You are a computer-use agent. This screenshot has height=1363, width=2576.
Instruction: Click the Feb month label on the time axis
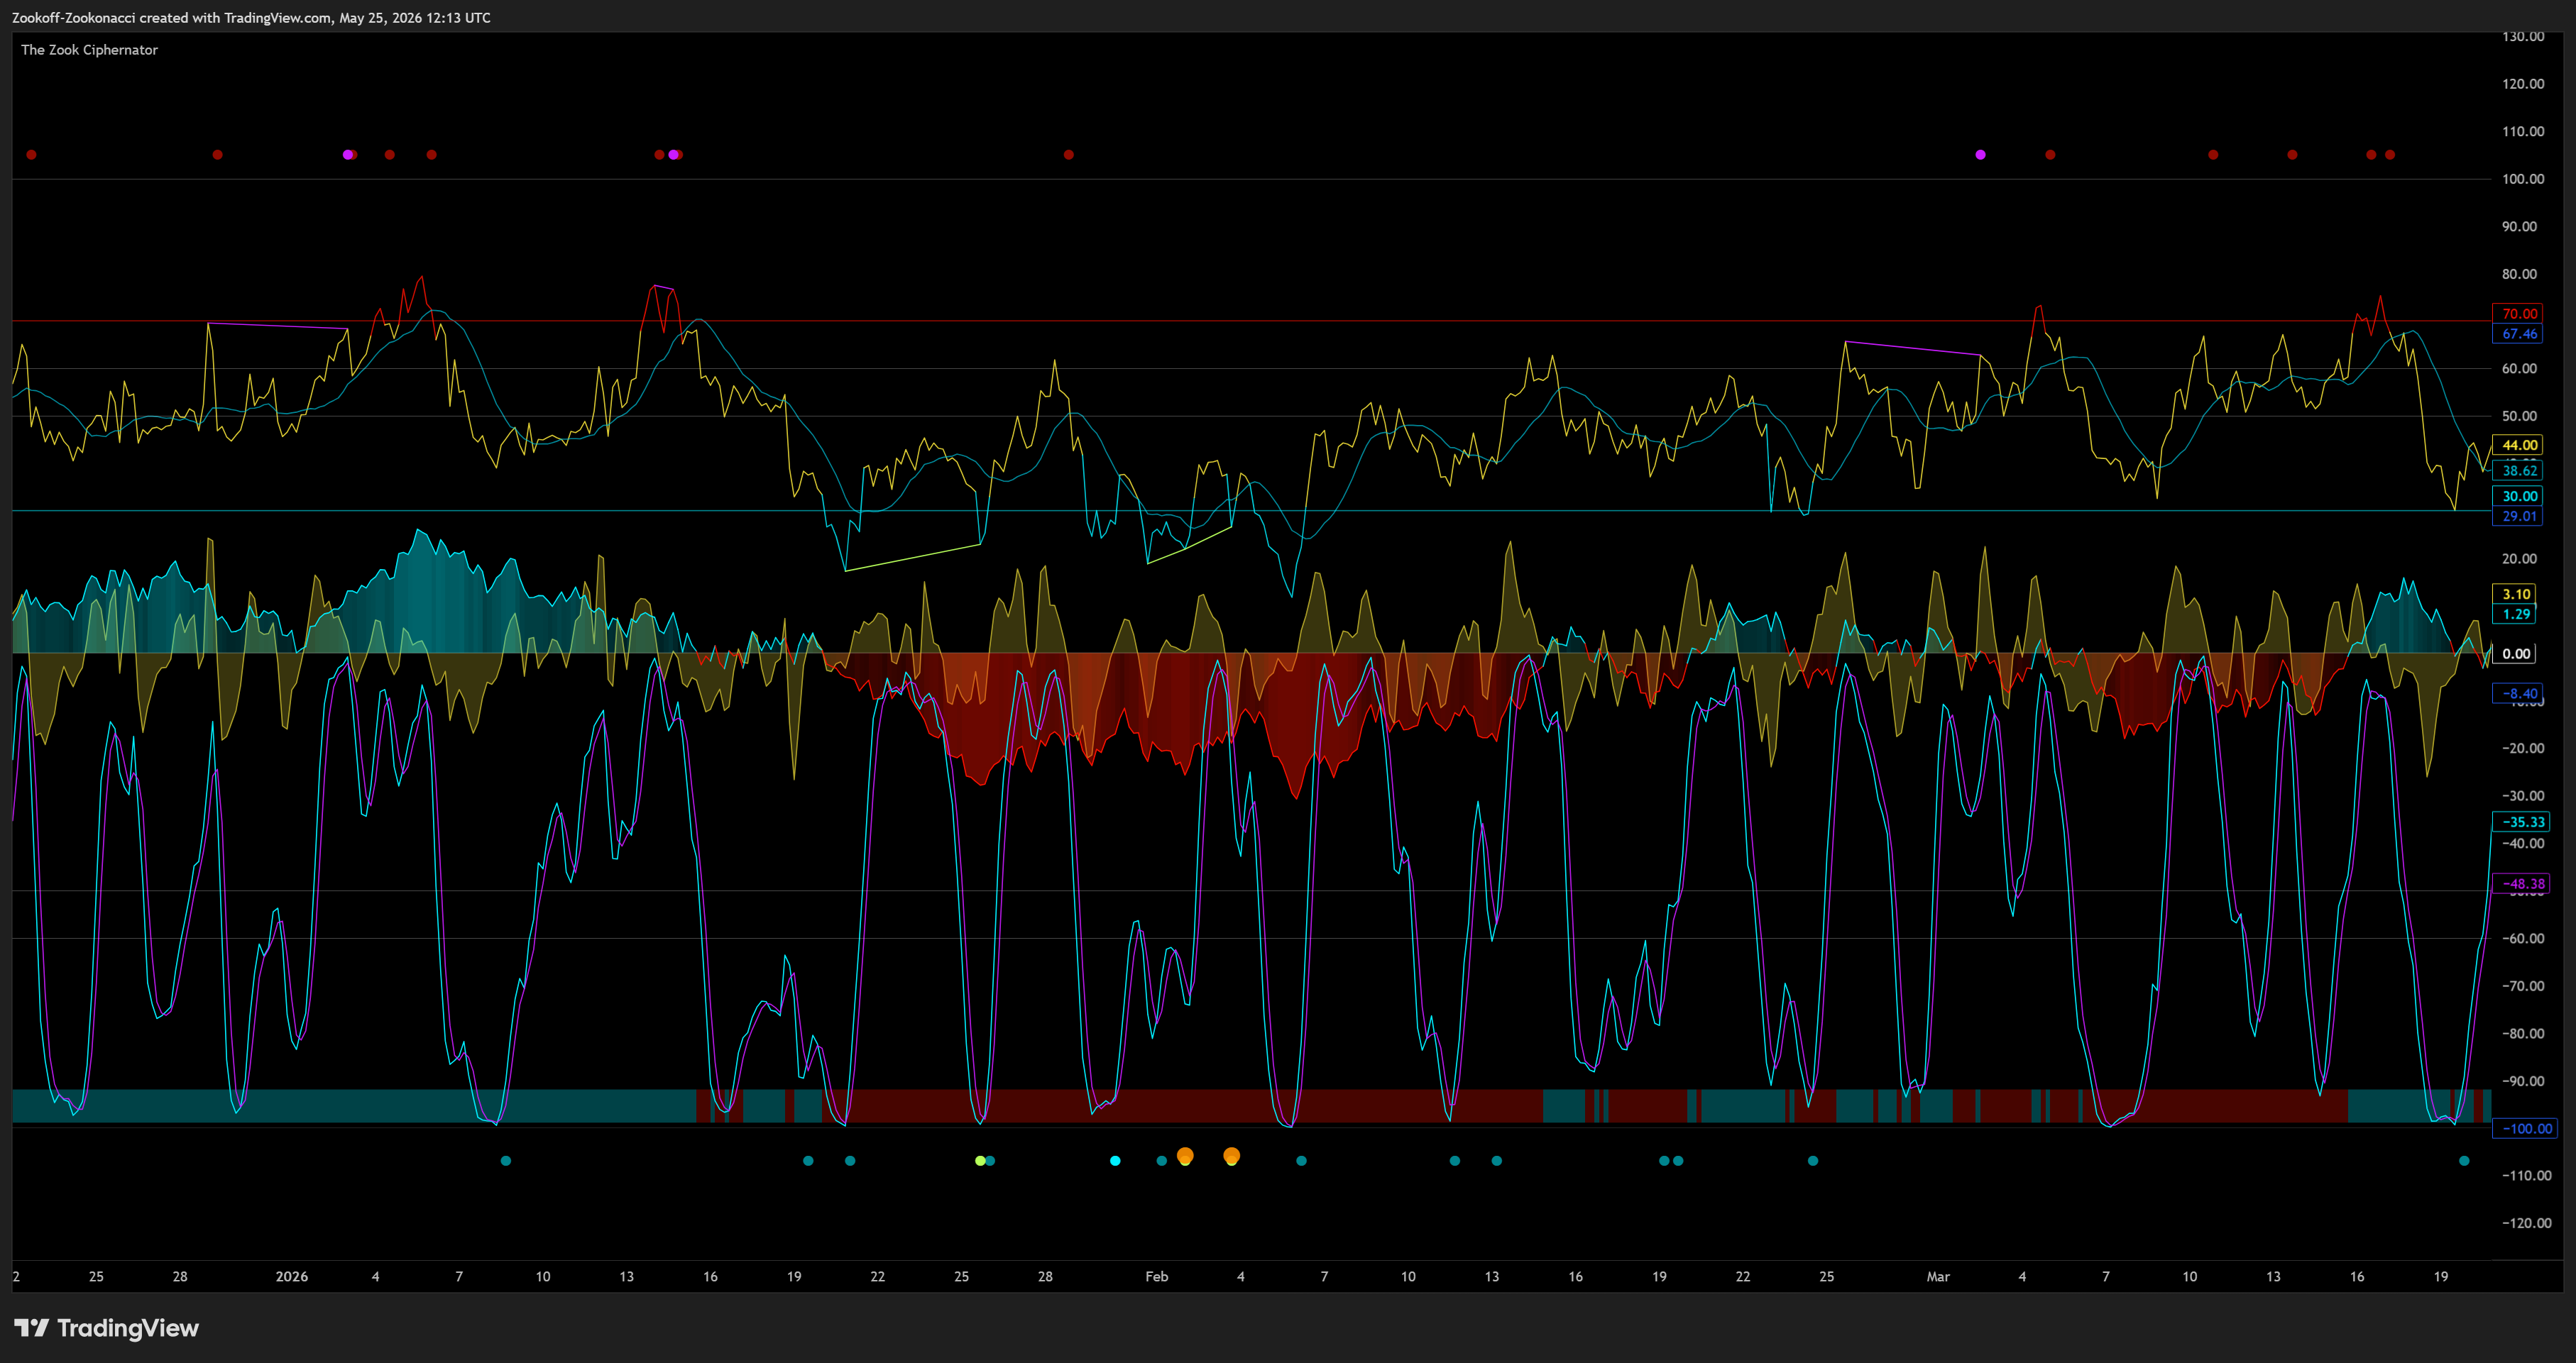click(x=1157, y=1276)
